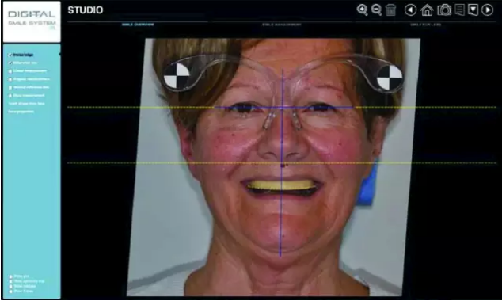Open the notes document icon

pos(460,10)
